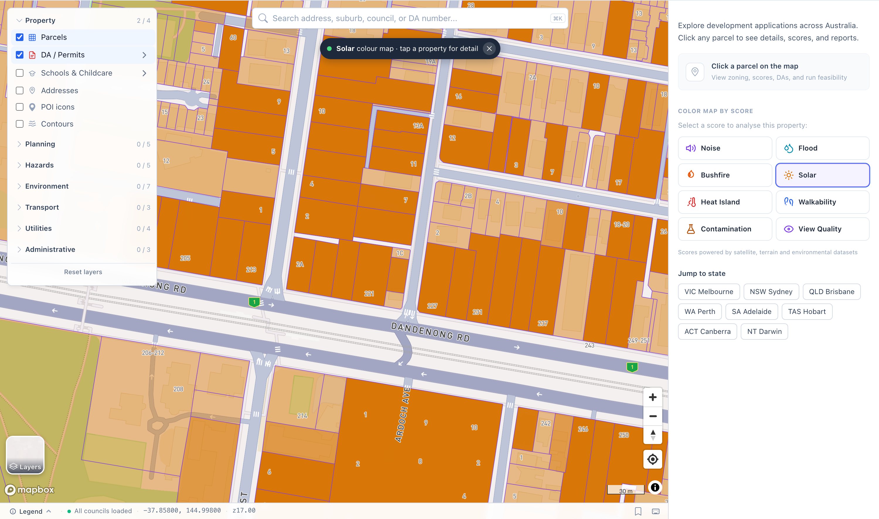Select the View Quality score
879x519 pixels.
(822, 229)
